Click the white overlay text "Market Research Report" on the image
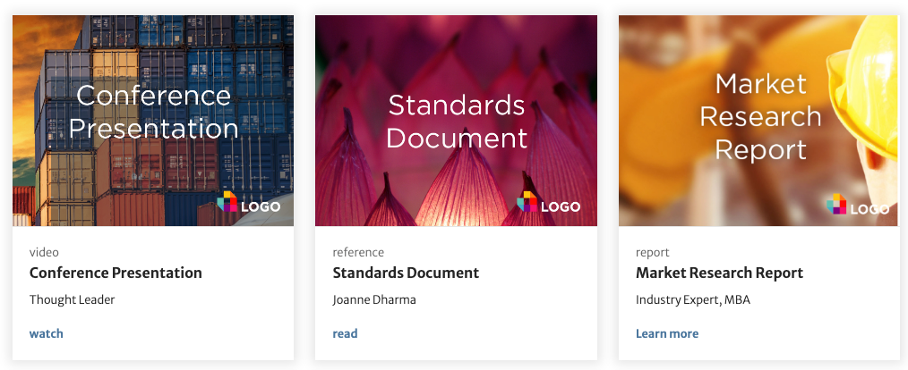This screenshot has height=370, width=908. (x=760, y=116)
